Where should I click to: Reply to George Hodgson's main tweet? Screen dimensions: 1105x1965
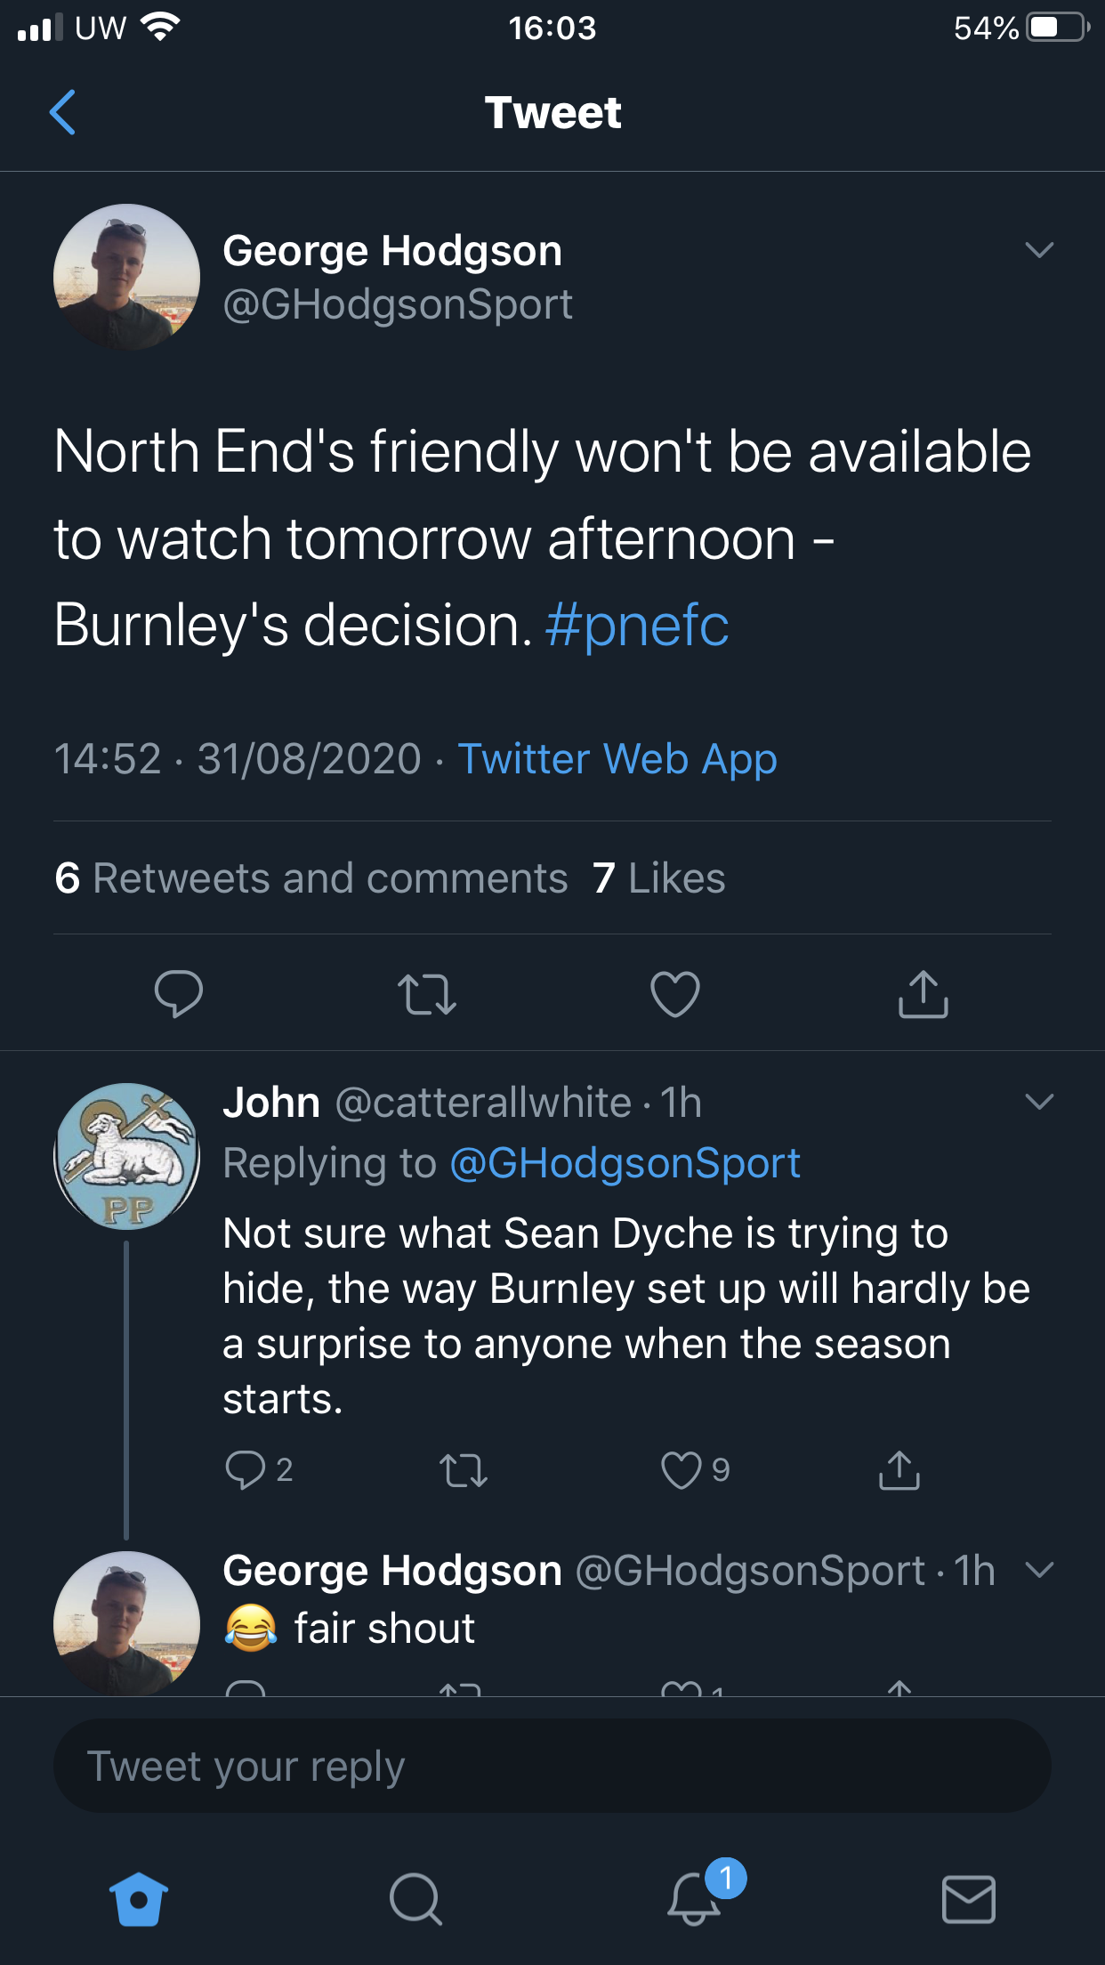coord(178,993)
